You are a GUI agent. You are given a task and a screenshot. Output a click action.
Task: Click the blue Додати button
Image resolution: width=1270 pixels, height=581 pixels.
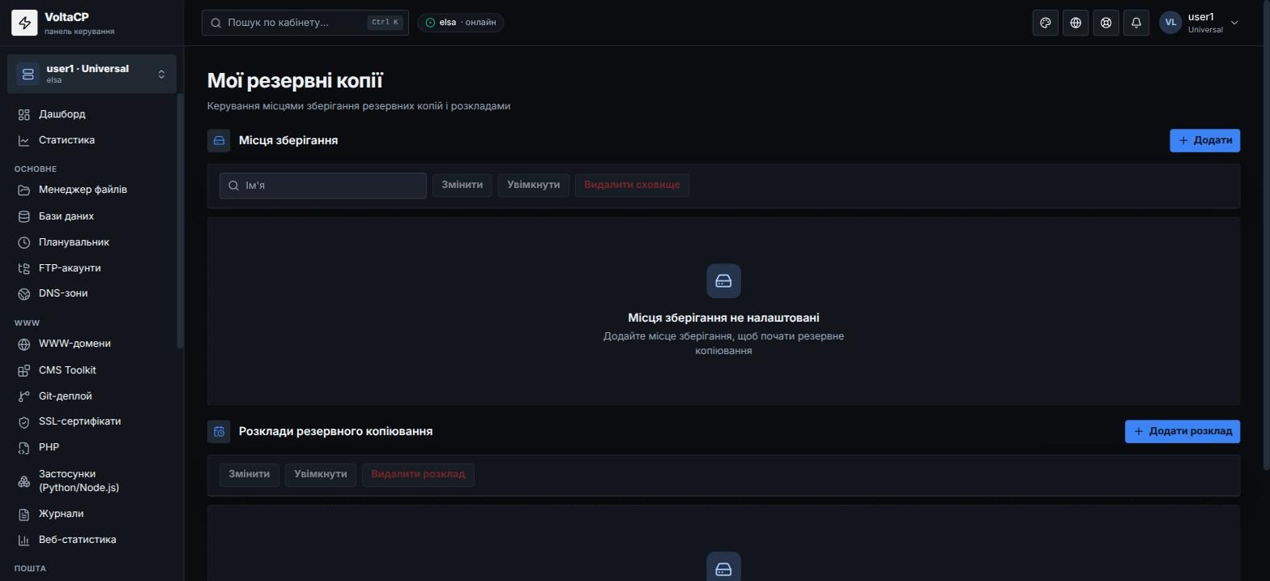click(x=1204, y=140)
